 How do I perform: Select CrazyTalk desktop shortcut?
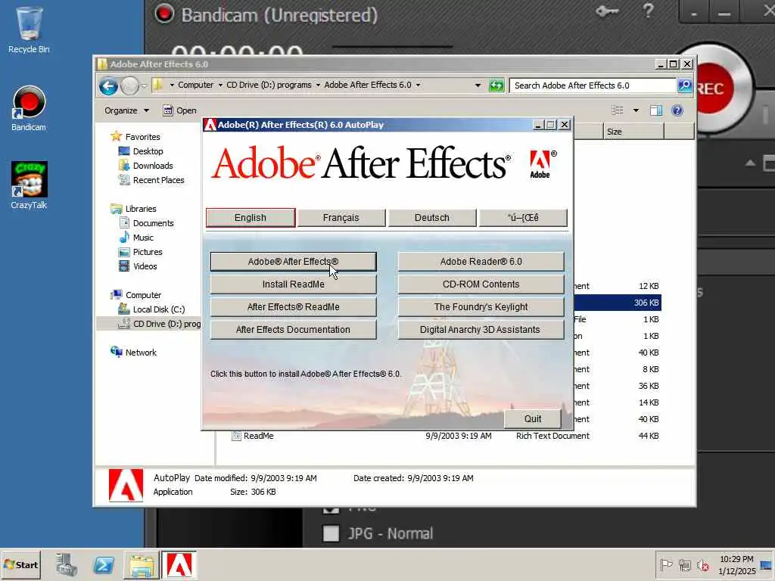pos(29,185)
